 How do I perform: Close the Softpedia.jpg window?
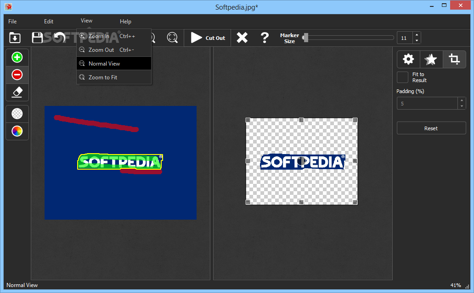[461, 5]
